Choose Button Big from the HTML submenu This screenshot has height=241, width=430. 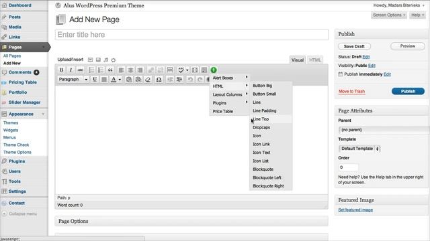click(x=271, y=86)
